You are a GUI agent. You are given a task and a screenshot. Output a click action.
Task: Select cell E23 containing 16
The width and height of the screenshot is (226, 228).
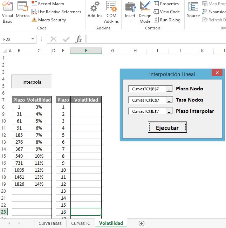63,212
